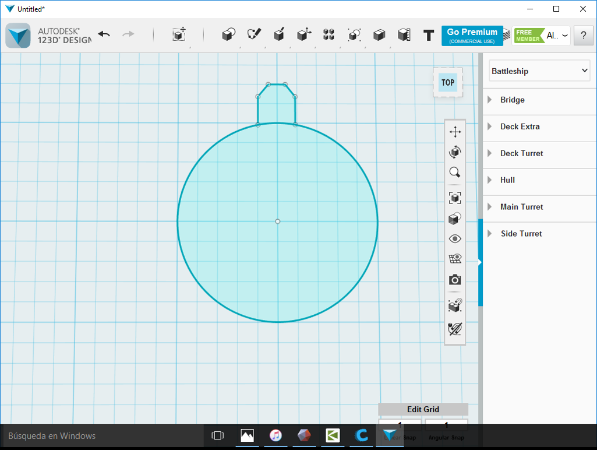The image size is (597, 450).
Task: Click the TOP face of view cube
Action: pos(448,83)
